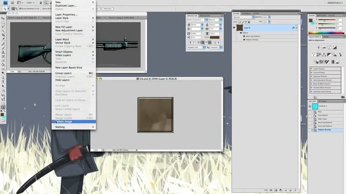Screen dimensions: 346x194
Task: Open the Bridge launcher icon in the application bar
Action: tap(12, 3)
